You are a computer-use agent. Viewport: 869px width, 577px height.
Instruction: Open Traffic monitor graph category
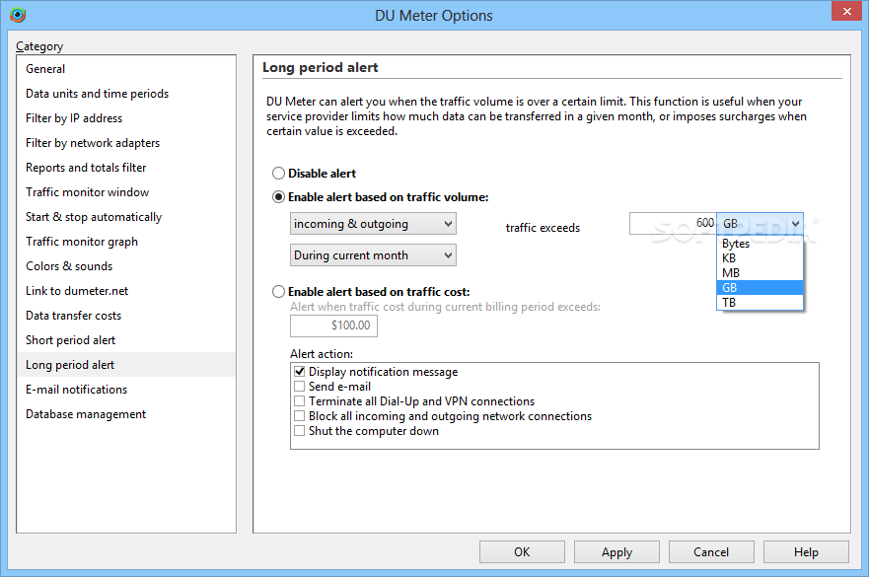[126, 242]
